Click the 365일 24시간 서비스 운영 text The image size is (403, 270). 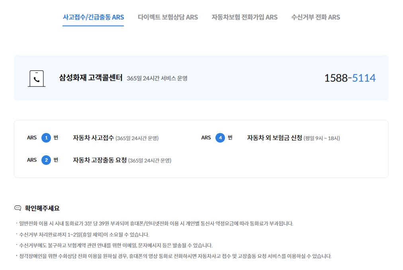point(157,78)
